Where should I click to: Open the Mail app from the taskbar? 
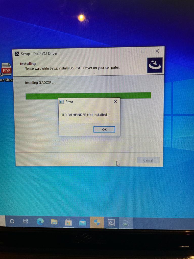tap(83, 222)
